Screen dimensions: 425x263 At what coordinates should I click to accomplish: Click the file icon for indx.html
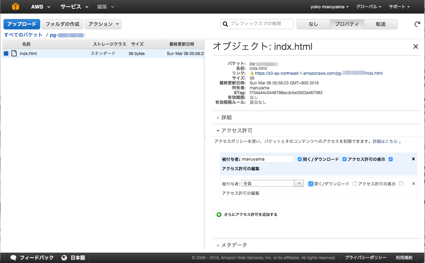[x=14, y=54]
